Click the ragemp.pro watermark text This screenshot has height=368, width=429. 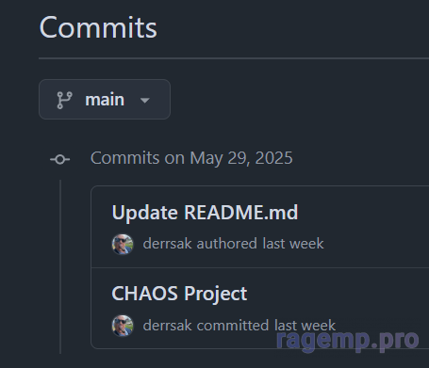tap(348, 340)
